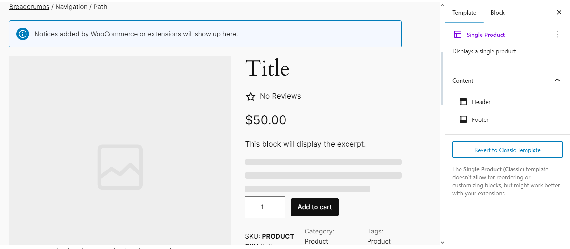Image resolution: width=570 pixels, height=249 pixels.
Task: Click the Header item in Content list
Action: 481,101
